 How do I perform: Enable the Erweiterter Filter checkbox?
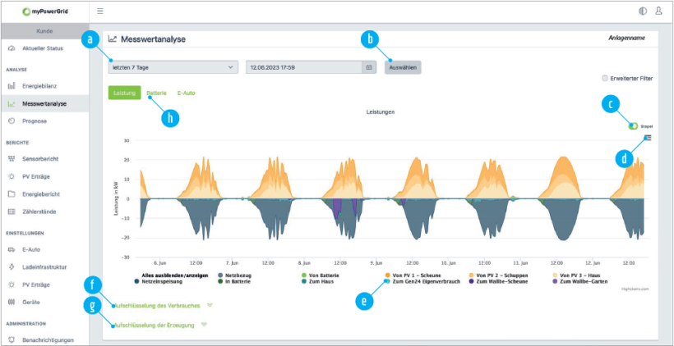tap(606, 79)
